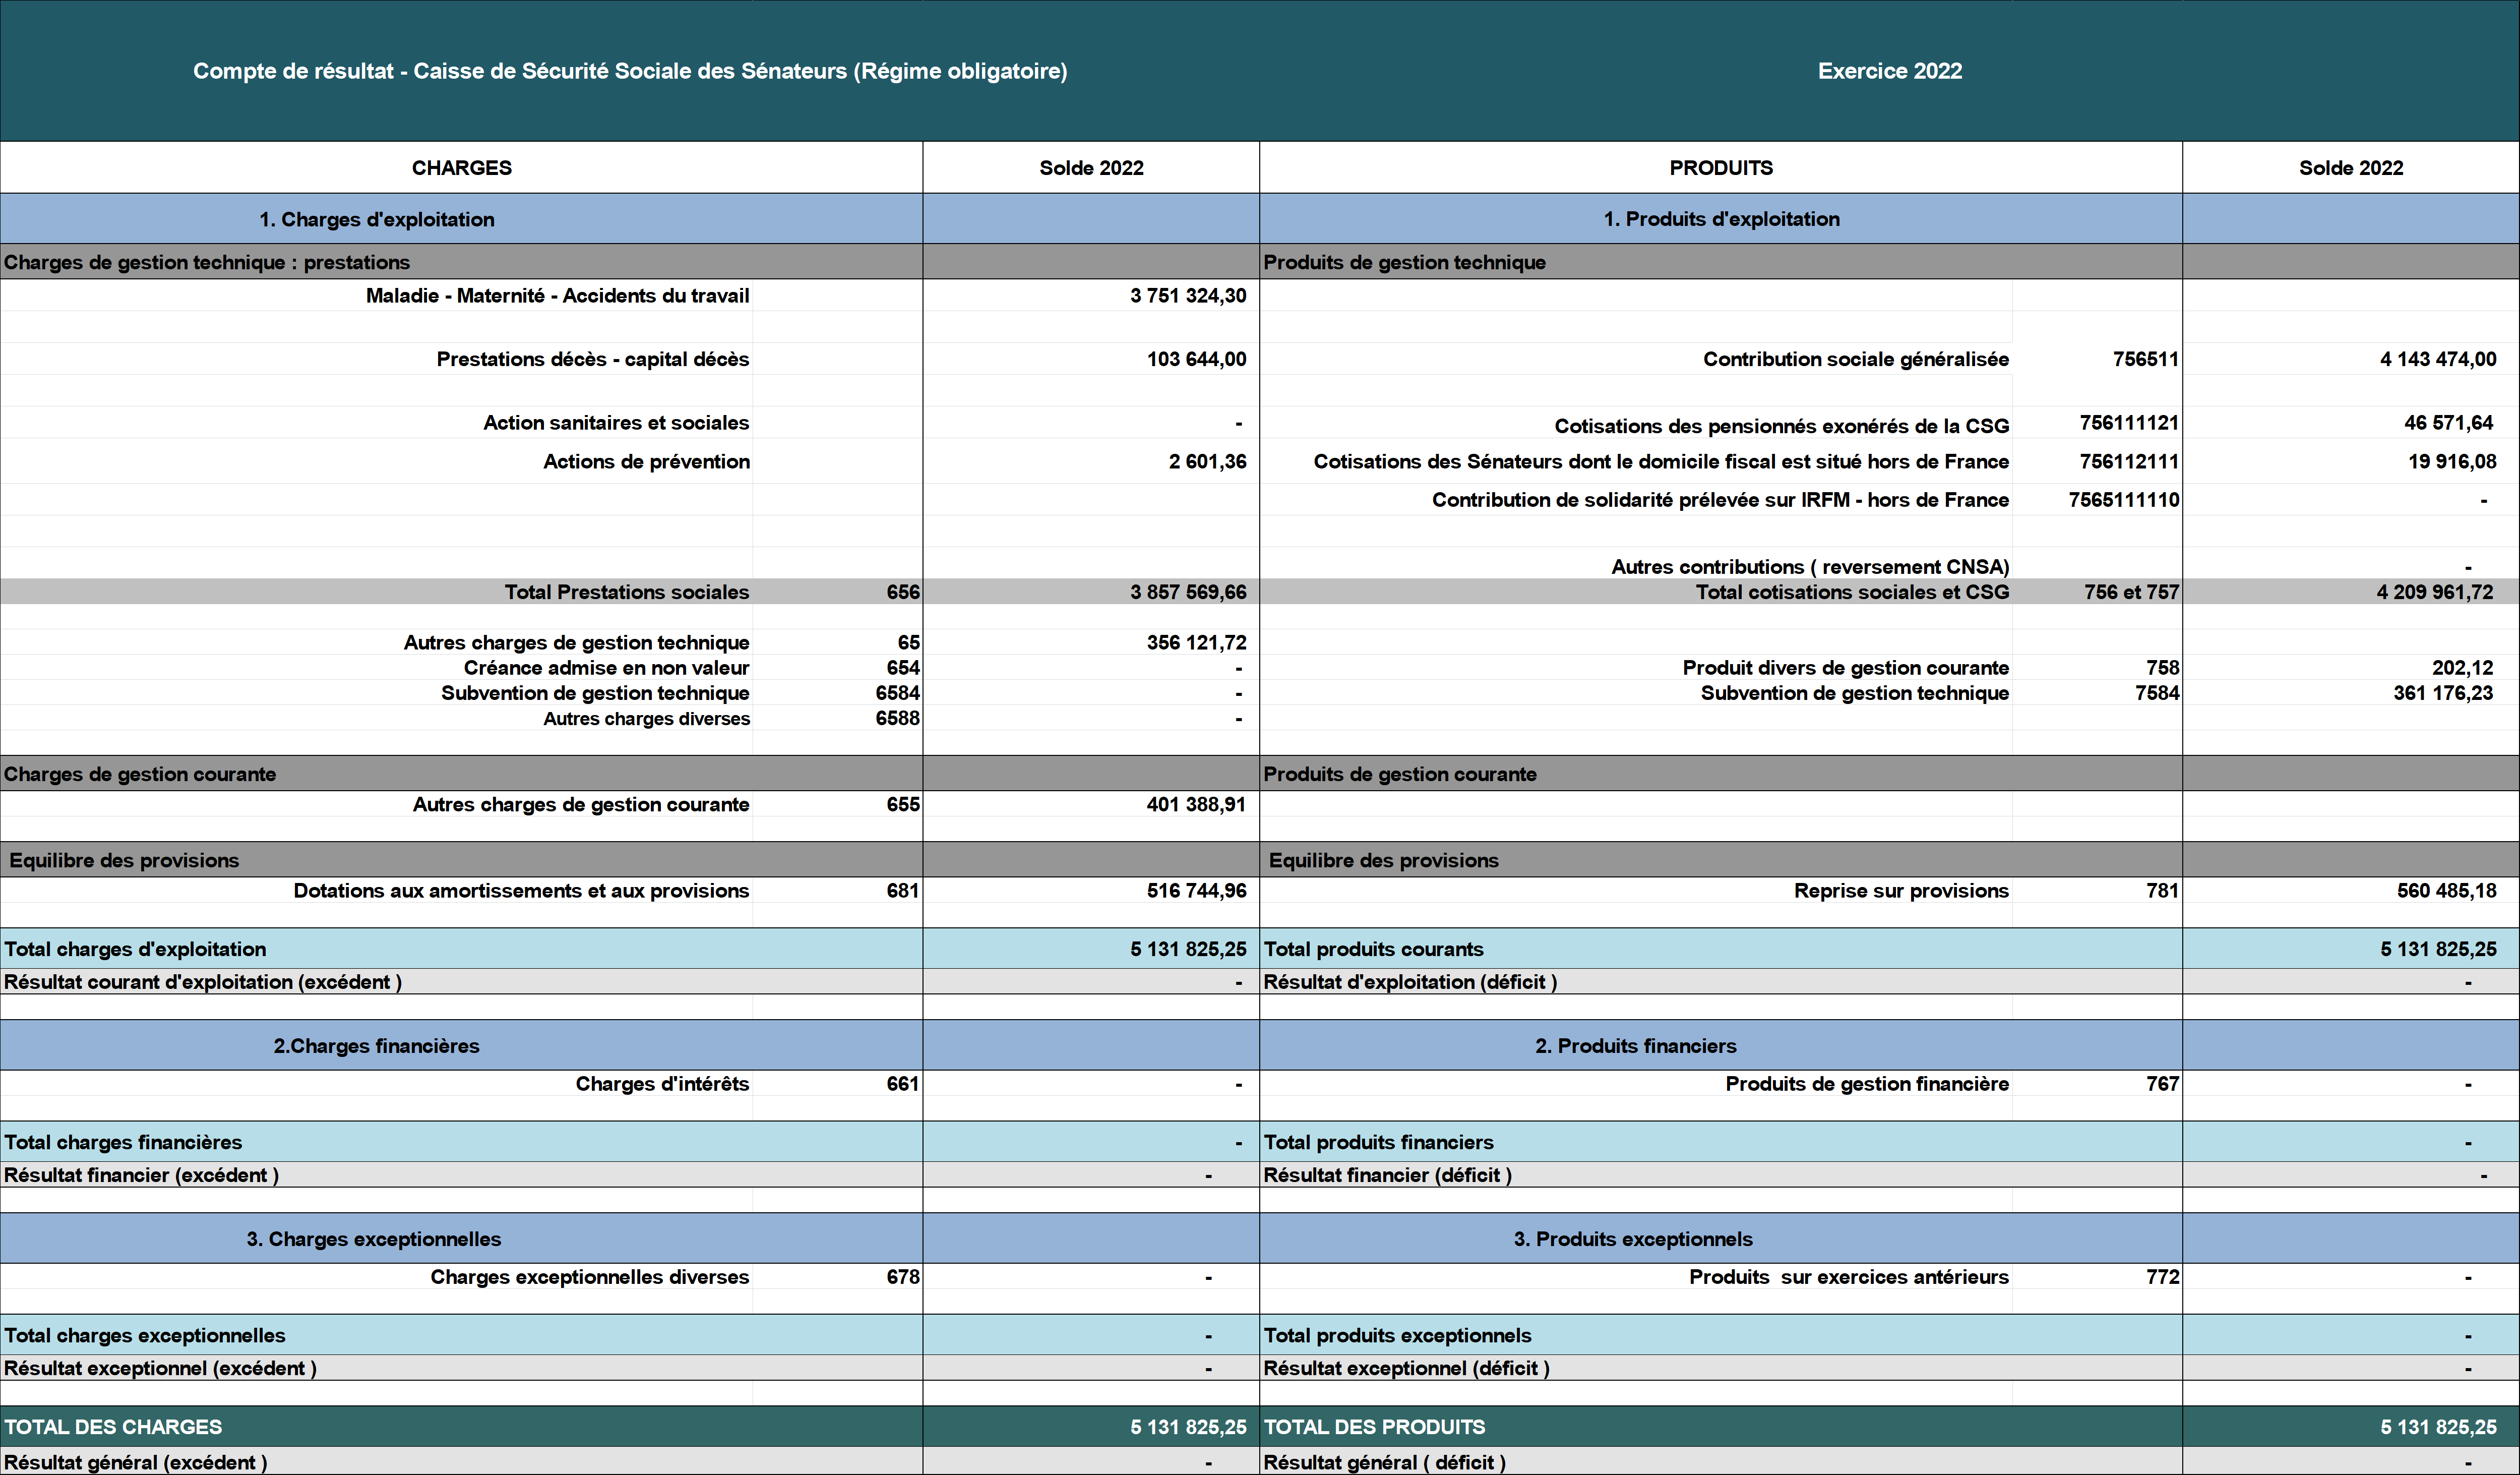Click the PRODUITS column header
Screen dimensions: 2520x1475
pyautogui.click(x=1720, y=168)
